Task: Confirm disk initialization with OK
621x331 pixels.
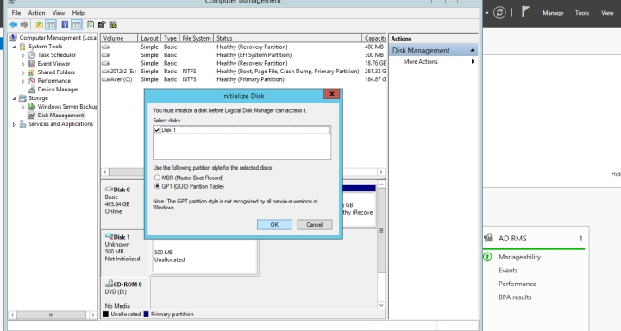Action: pyautogui.click(x=274, y=224)
